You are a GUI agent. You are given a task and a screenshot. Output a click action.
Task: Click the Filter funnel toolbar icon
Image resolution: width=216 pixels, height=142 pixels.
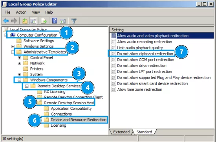coord(74,21)
